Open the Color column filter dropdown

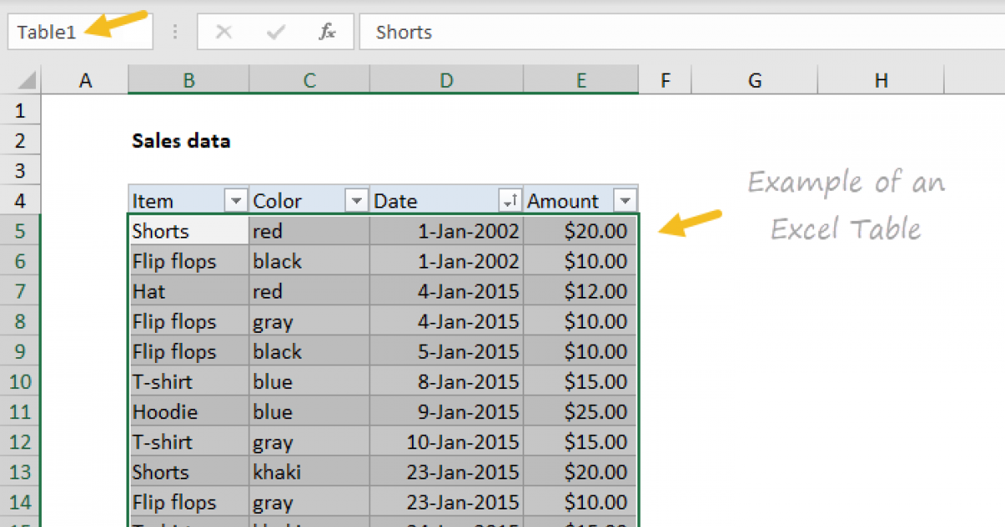pyautogui.click(x=357, y=200)
